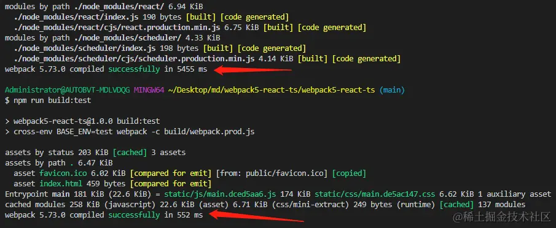Click 'cached modules 258 KiB (javascript)' text
The height and width of the screenshot is (228, 556).
coord(80,205)
